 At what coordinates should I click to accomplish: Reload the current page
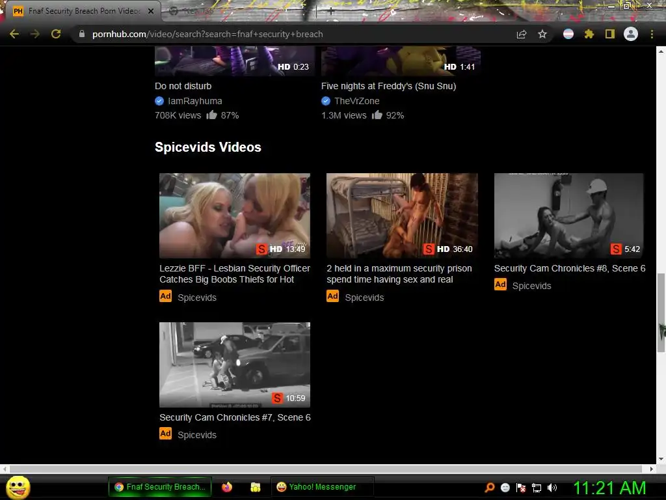click(x=56, y=34)
